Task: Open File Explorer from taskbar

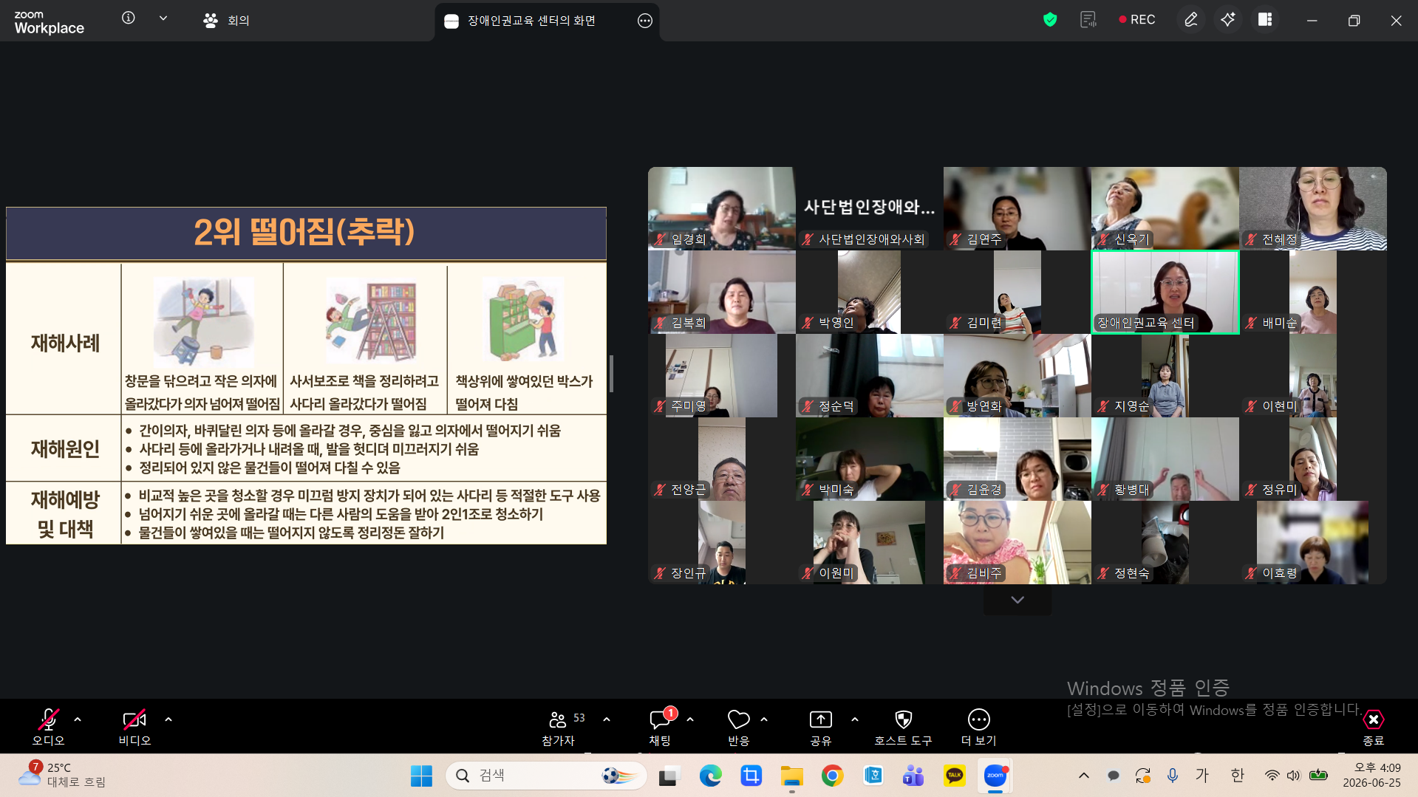Action: [791, 776]
